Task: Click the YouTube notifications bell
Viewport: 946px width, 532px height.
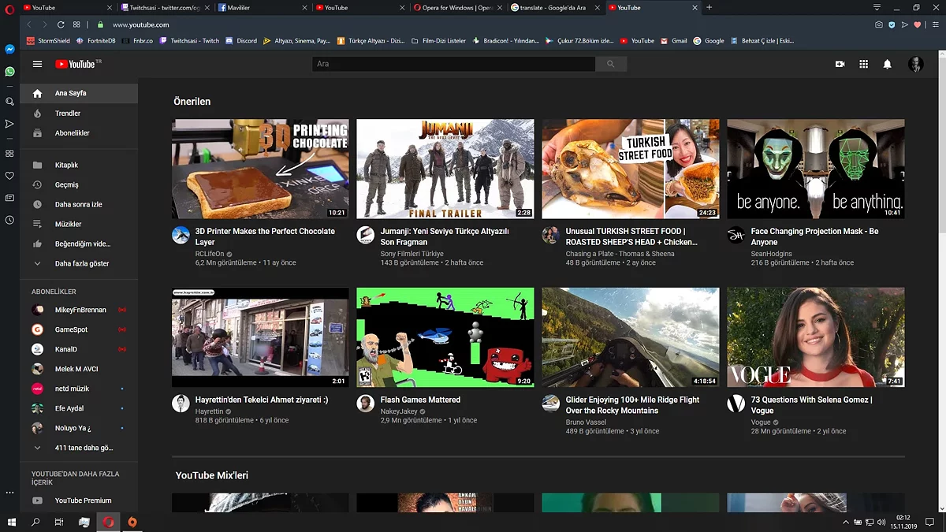Action: point(887,64)
